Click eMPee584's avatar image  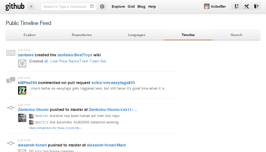point(22,90)
